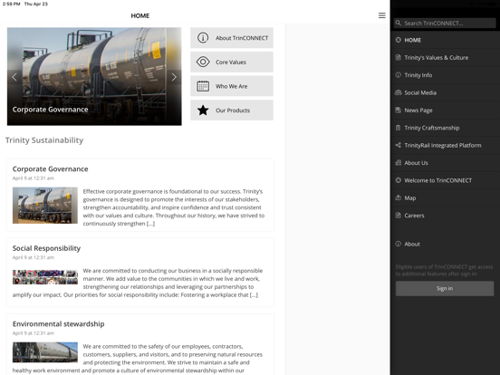Viewport: 500px width, 375px height.
Task: Open Who We Are button
Action: click(232, 86)
